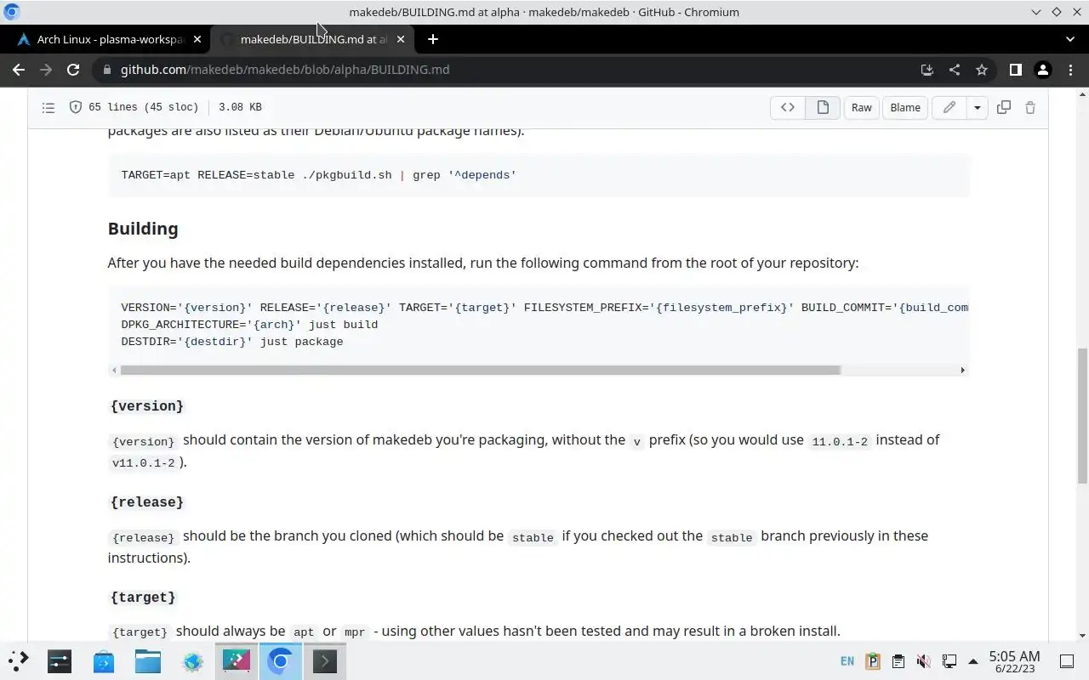Open the Raw file view
This screenshot has width=1089, height=680.
tap(861, 107)
